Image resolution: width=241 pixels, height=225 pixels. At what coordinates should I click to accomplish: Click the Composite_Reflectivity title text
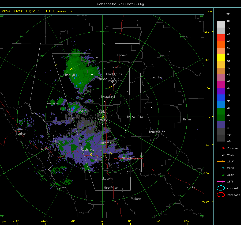pyautogui.click(x=120, y=4)
